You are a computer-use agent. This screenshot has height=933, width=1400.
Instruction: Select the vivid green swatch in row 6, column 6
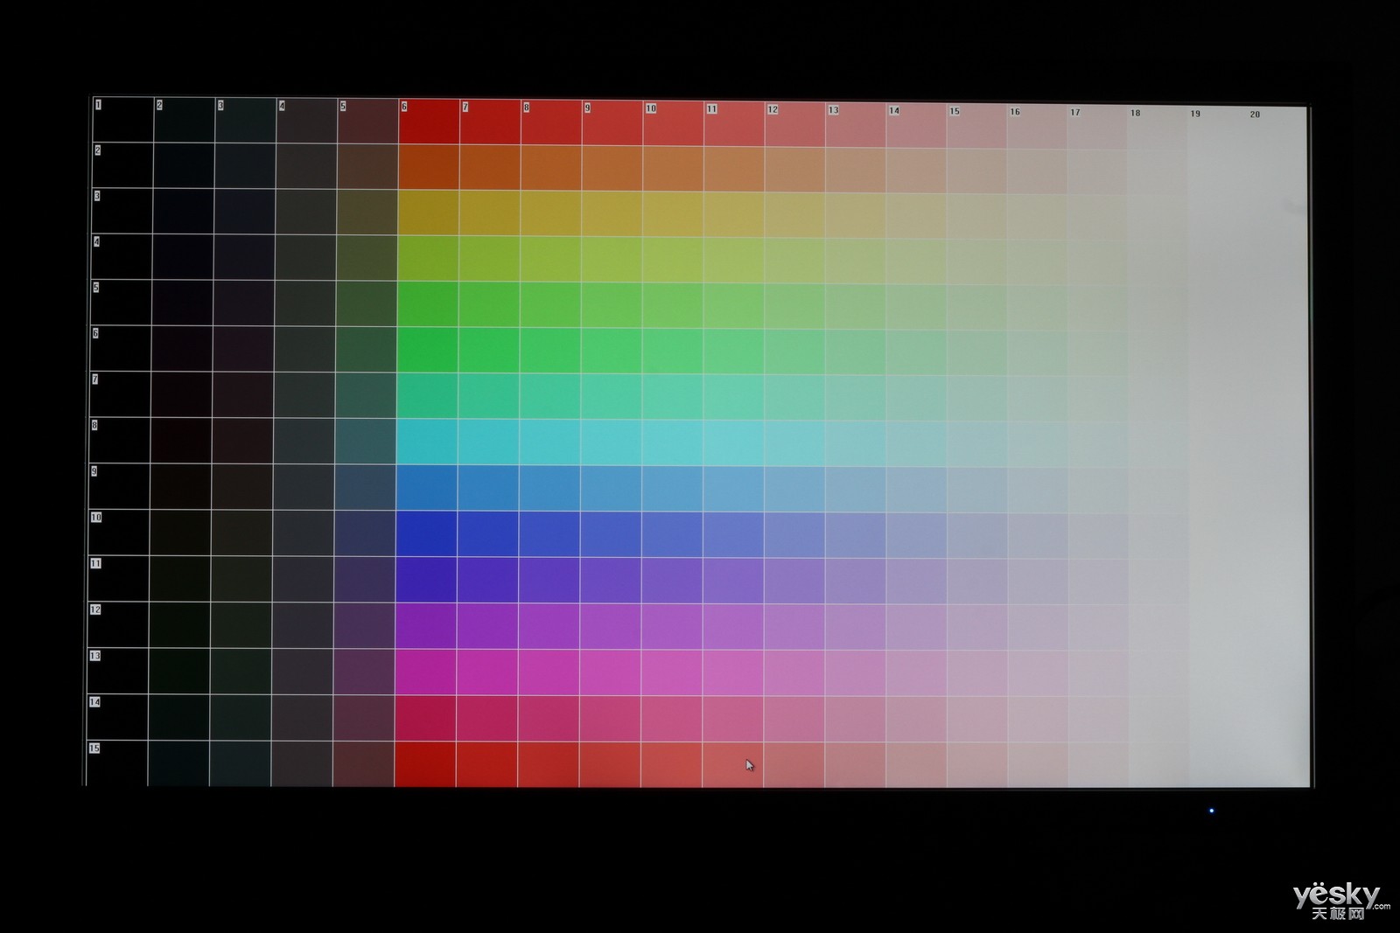tap(427, 350)
